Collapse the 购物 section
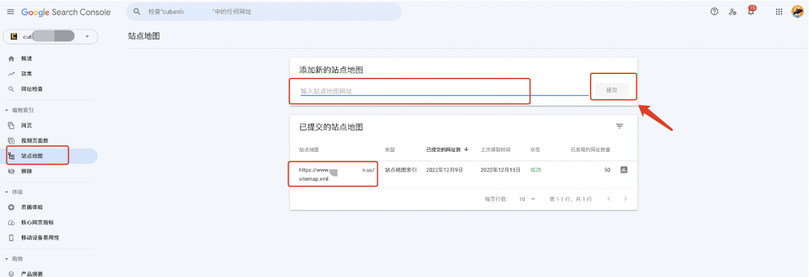809x277 pixels. [x=6, y=259]
